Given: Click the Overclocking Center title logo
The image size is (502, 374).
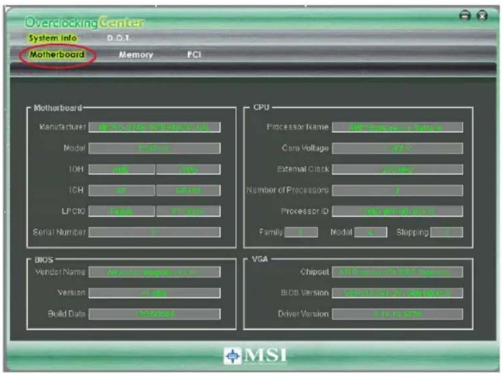Looking at the screenshot, I should pos(85,22).
